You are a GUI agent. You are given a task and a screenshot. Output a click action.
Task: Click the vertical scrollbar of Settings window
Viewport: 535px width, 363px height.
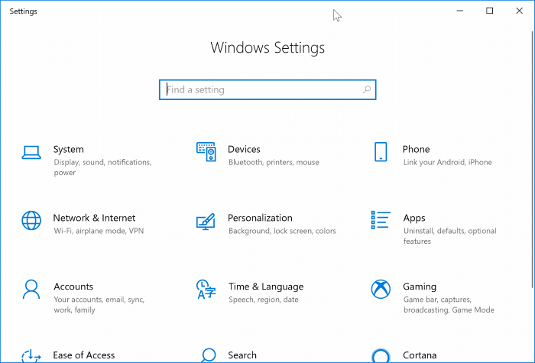tap(533, 159)
